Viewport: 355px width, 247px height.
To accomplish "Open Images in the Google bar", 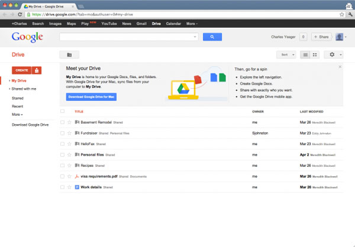I will click(x=55, y=24).
